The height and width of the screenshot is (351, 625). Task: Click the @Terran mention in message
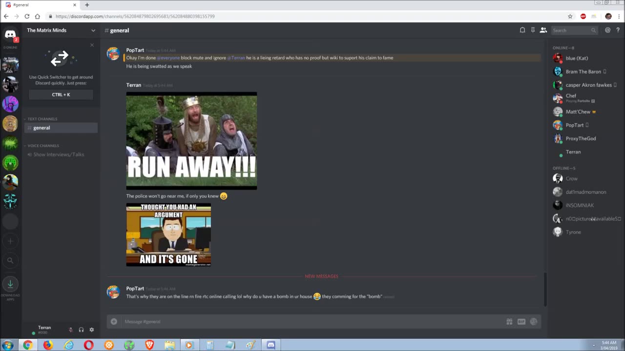(236, 58)
